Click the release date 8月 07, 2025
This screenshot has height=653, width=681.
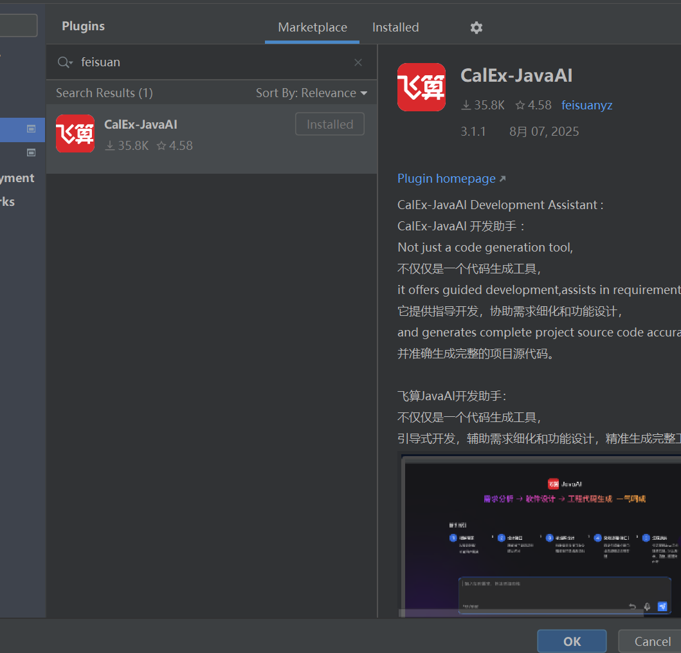click(x=544, y=132)
